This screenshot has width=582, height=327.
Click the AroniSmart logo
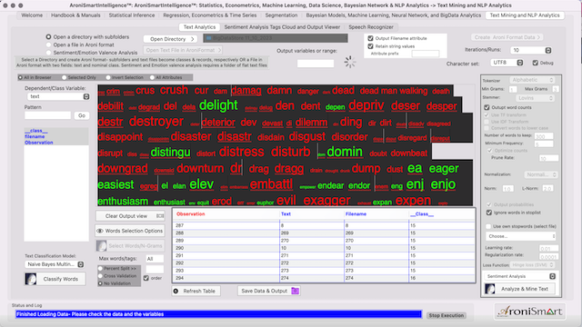(x=530, y=312)
